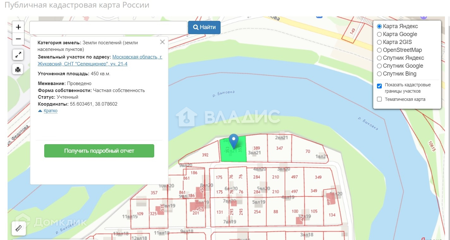Zoom in on the cadastral map

point(18,27)
